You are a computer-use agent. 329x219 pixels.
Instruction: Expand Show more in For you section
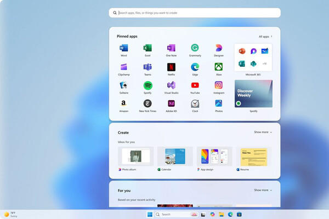263,190
